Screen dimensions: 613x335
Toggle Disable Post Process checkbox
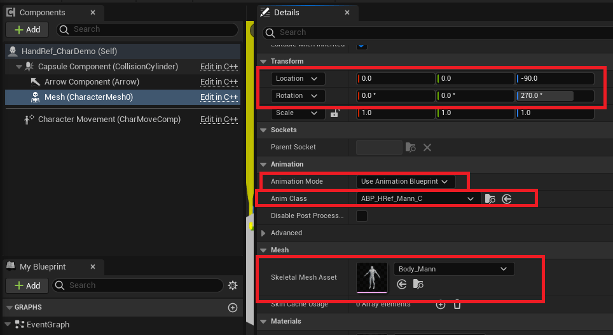(362, 216)
